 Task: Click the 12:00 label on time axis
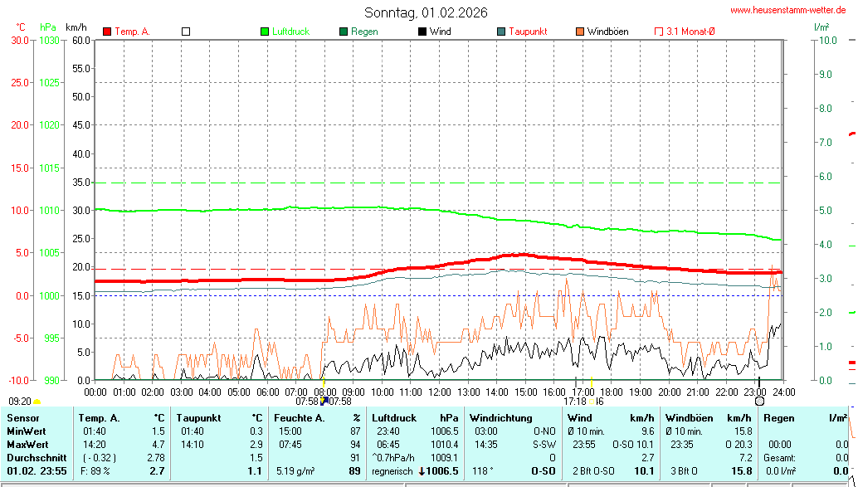point(440,392)
